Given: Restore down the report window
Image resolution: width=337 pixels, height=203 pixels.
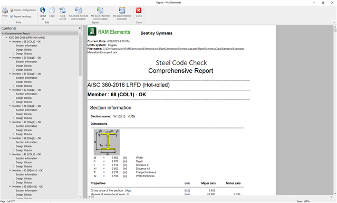Looking at the screenshot, I should [x=323, y=3].
